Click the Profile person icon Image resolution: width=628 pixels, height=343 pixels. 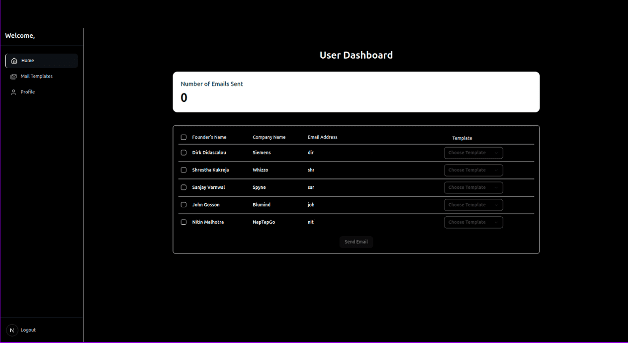click(13, 92)
